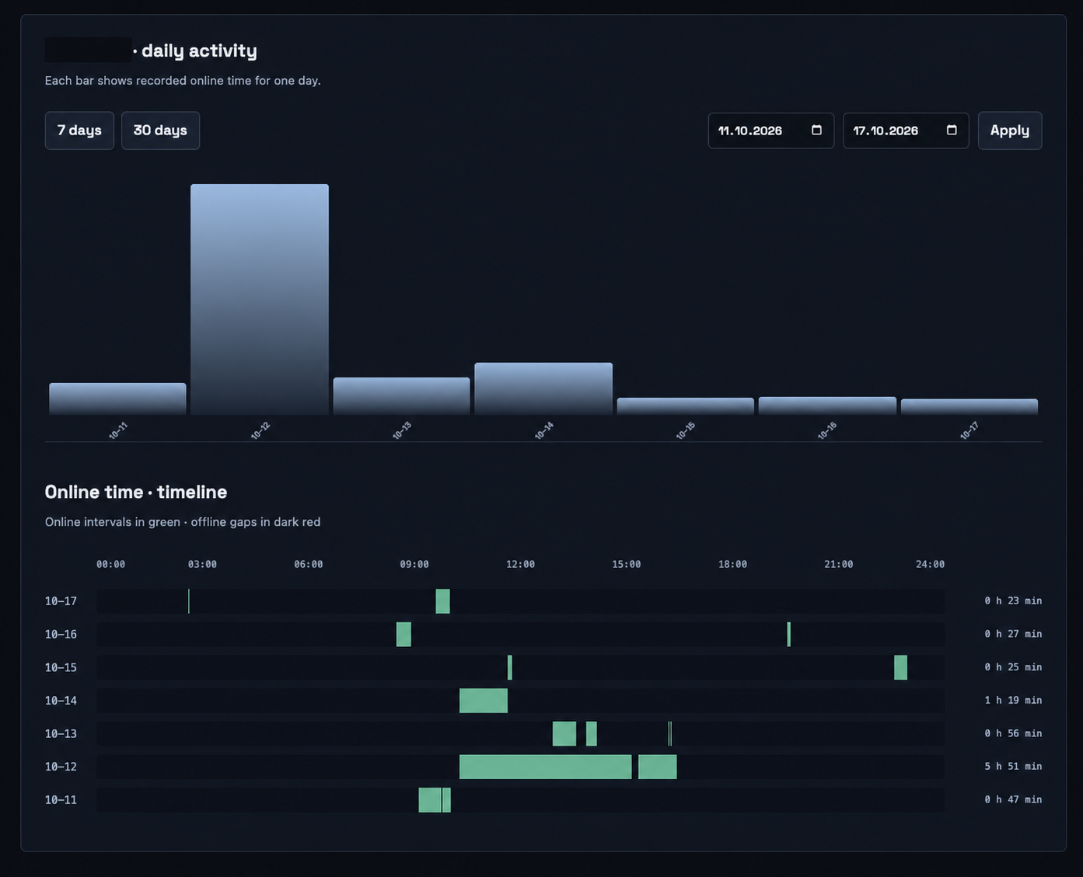Click the "daily activity" title text
Screen dimensions: 1083x877
pyautogui.click(x=199, y=50)
